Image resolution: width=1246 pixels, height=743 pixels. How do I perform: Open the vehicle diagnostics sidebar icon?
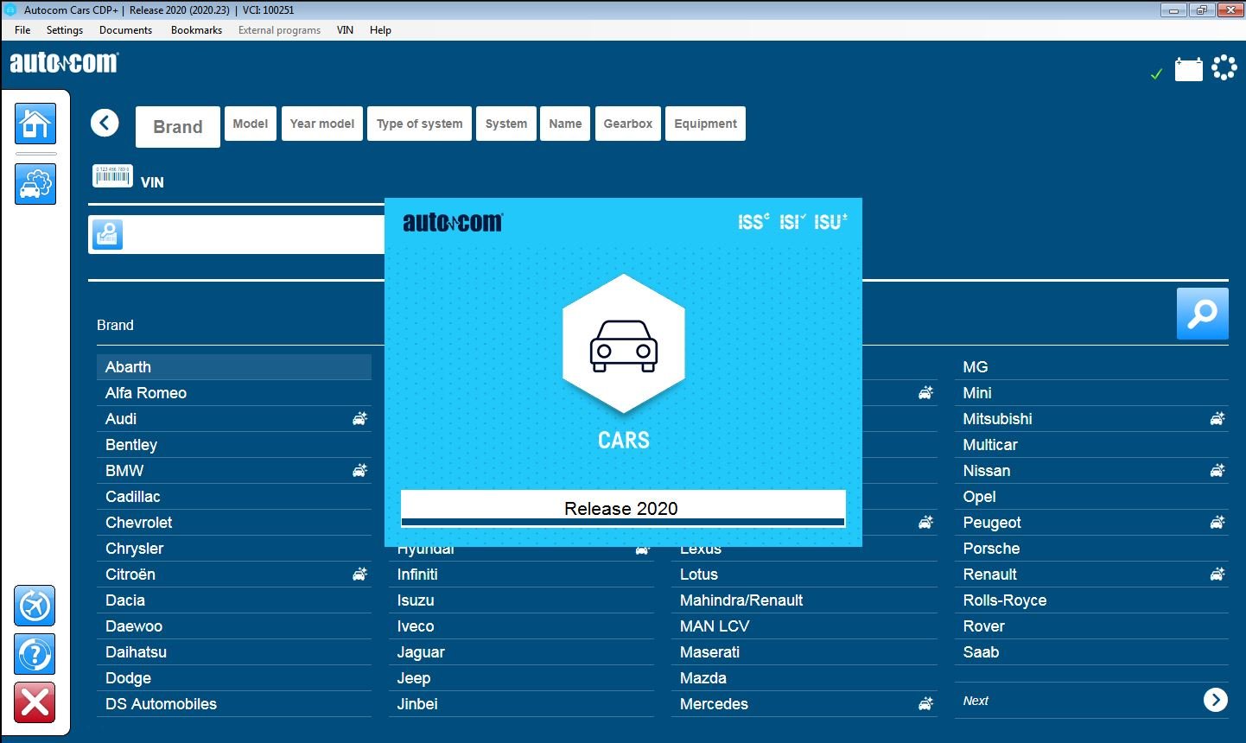pyautogui.click(x=35, y=184)
